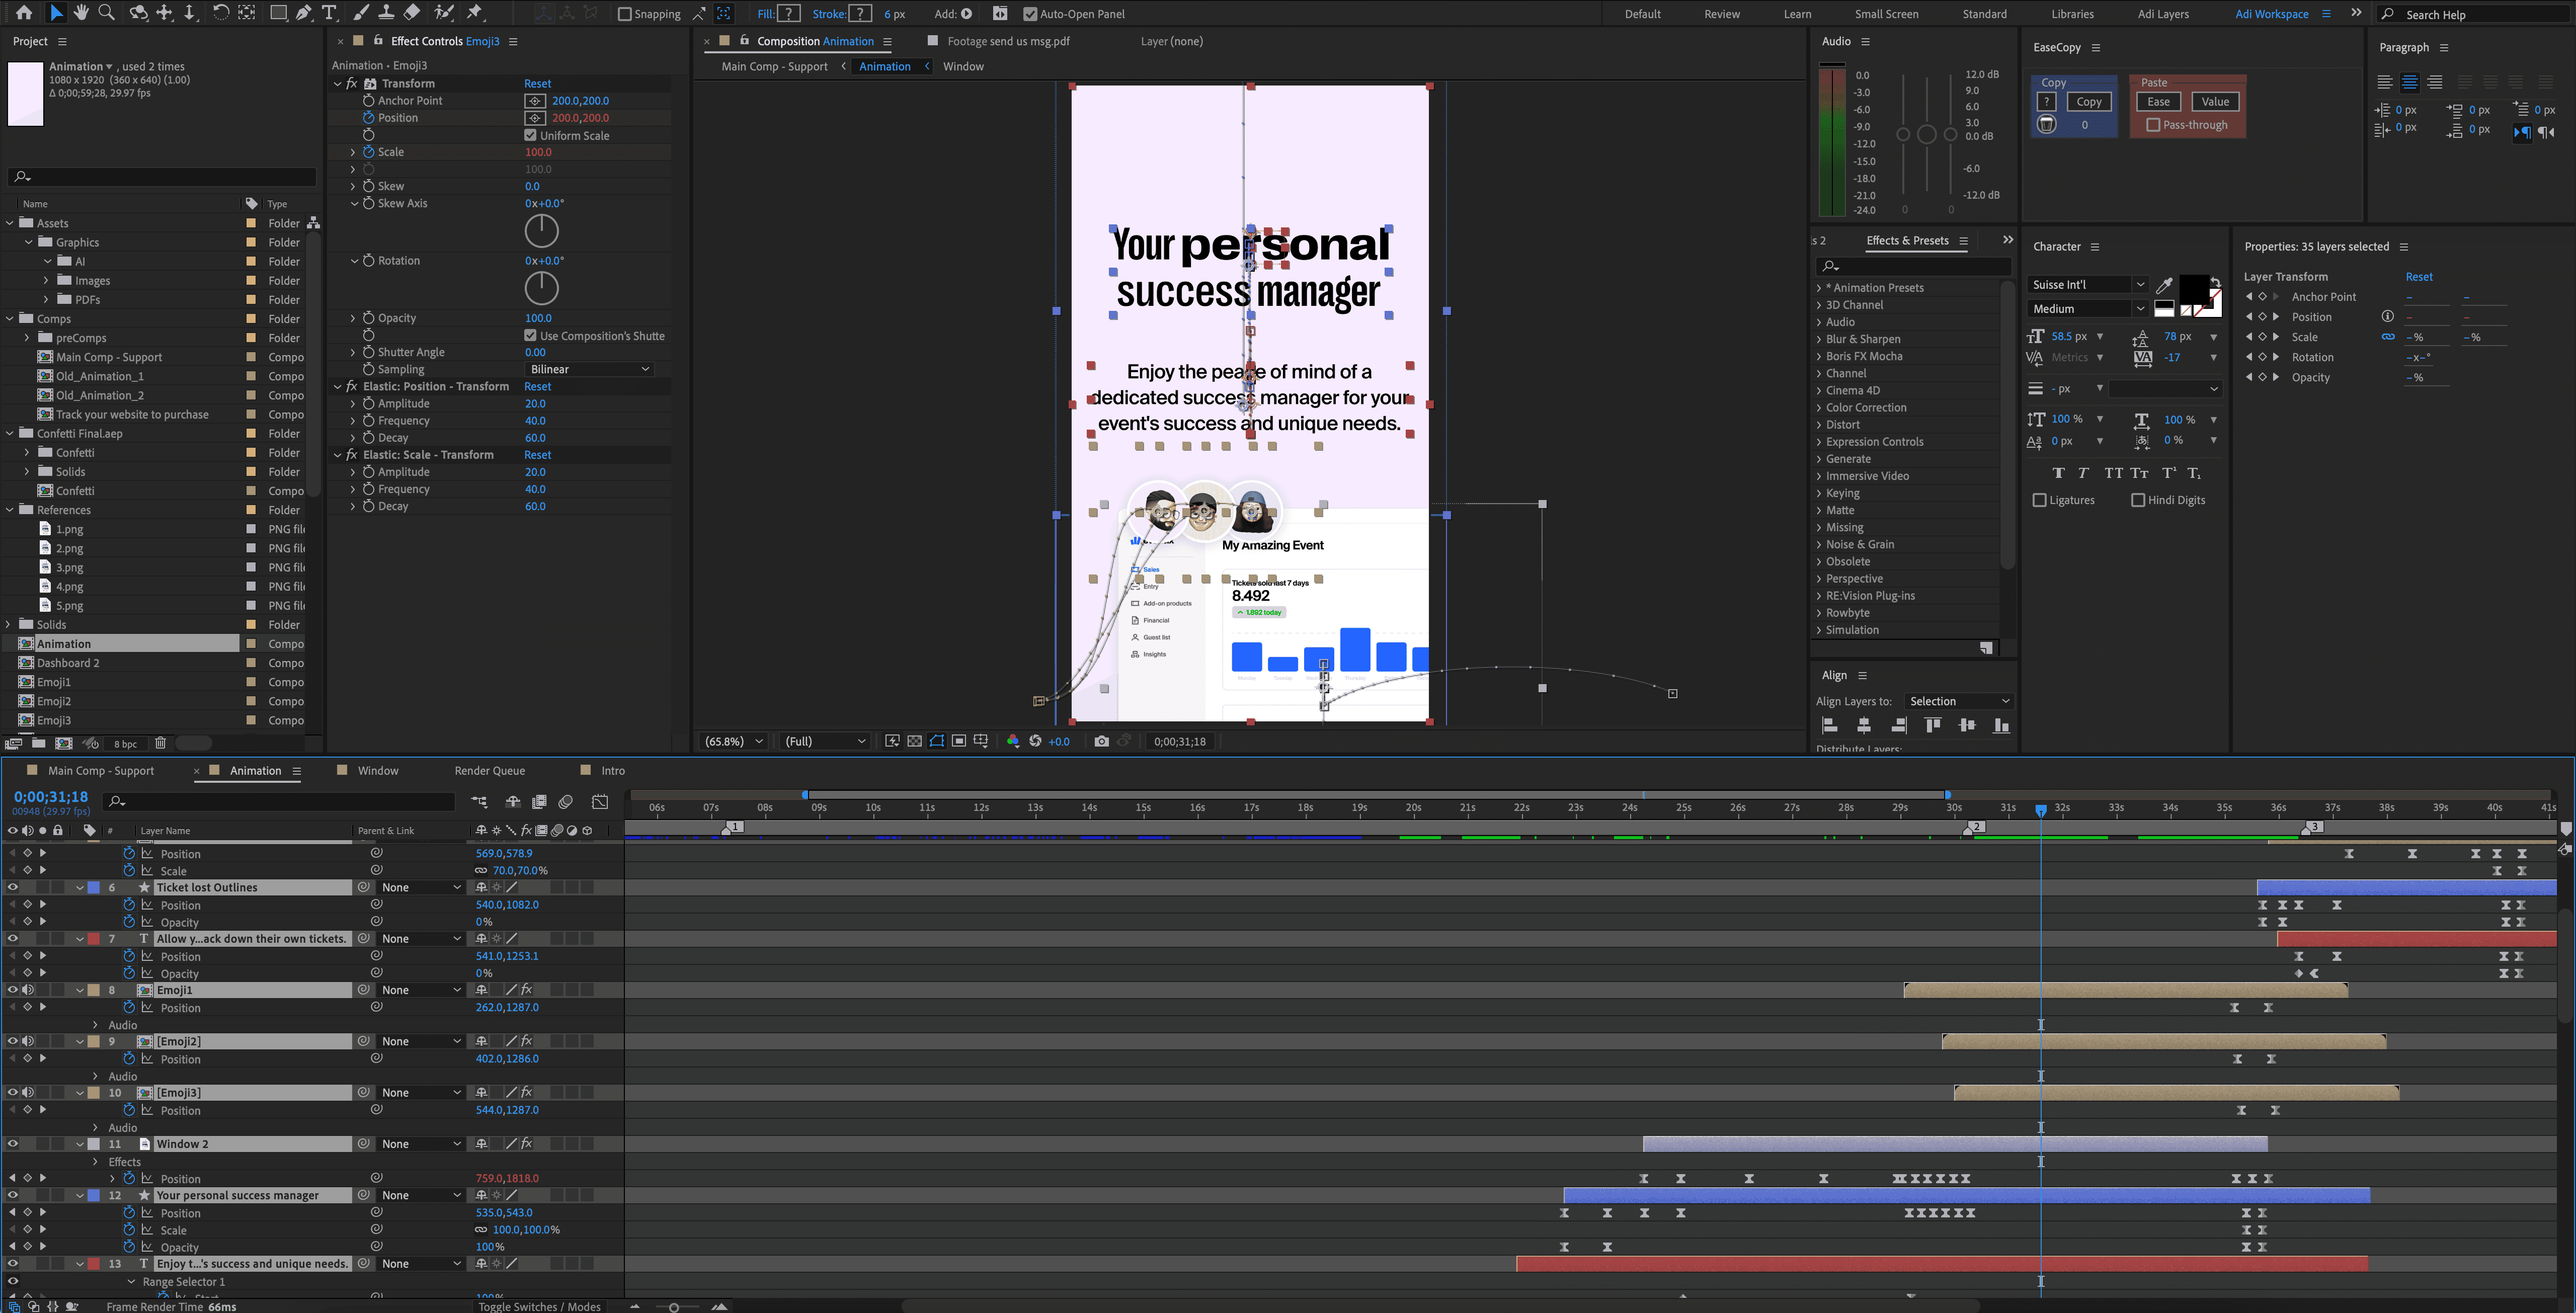The image size is (2576, 1313).
Task: Open the Intro timeline tab
Action: 613,771
